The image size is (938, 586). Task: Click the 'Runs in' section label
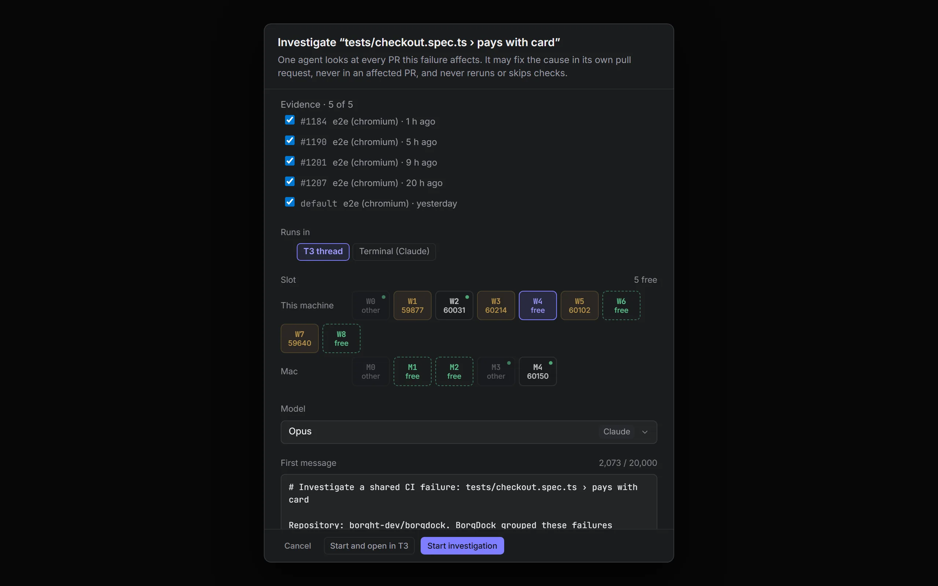coord(295,232)
